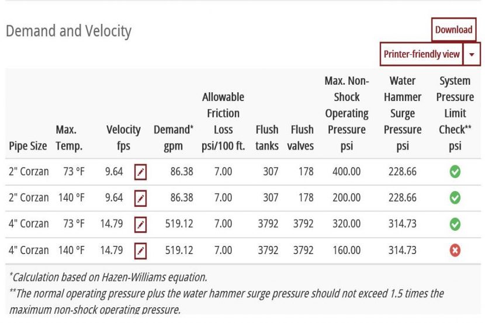Click the 160.00 max operating pressure cell
This screenshot has height=323, width=485.
coord(347,251)
